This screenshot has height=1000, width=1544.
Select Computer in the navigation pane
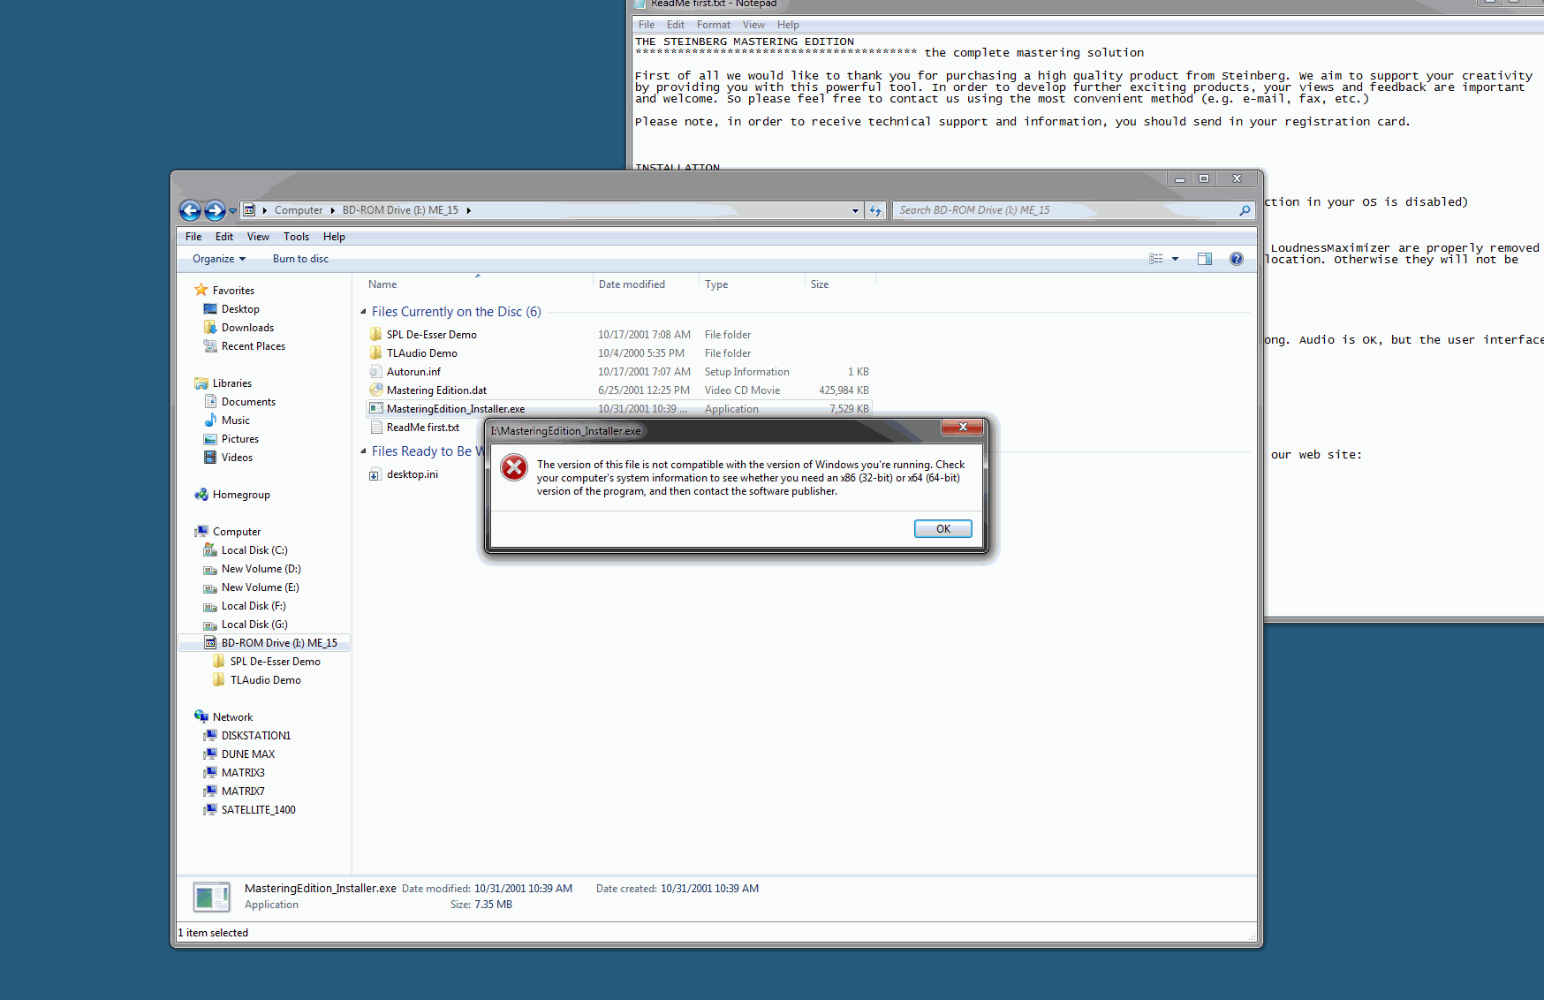click(x=228, y=532)
